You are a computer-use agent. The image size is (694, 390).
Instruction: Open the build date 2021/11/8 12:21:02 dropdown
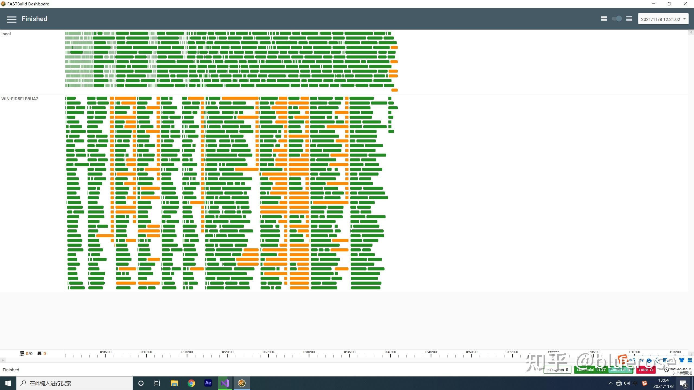click(x=660, y=19)
